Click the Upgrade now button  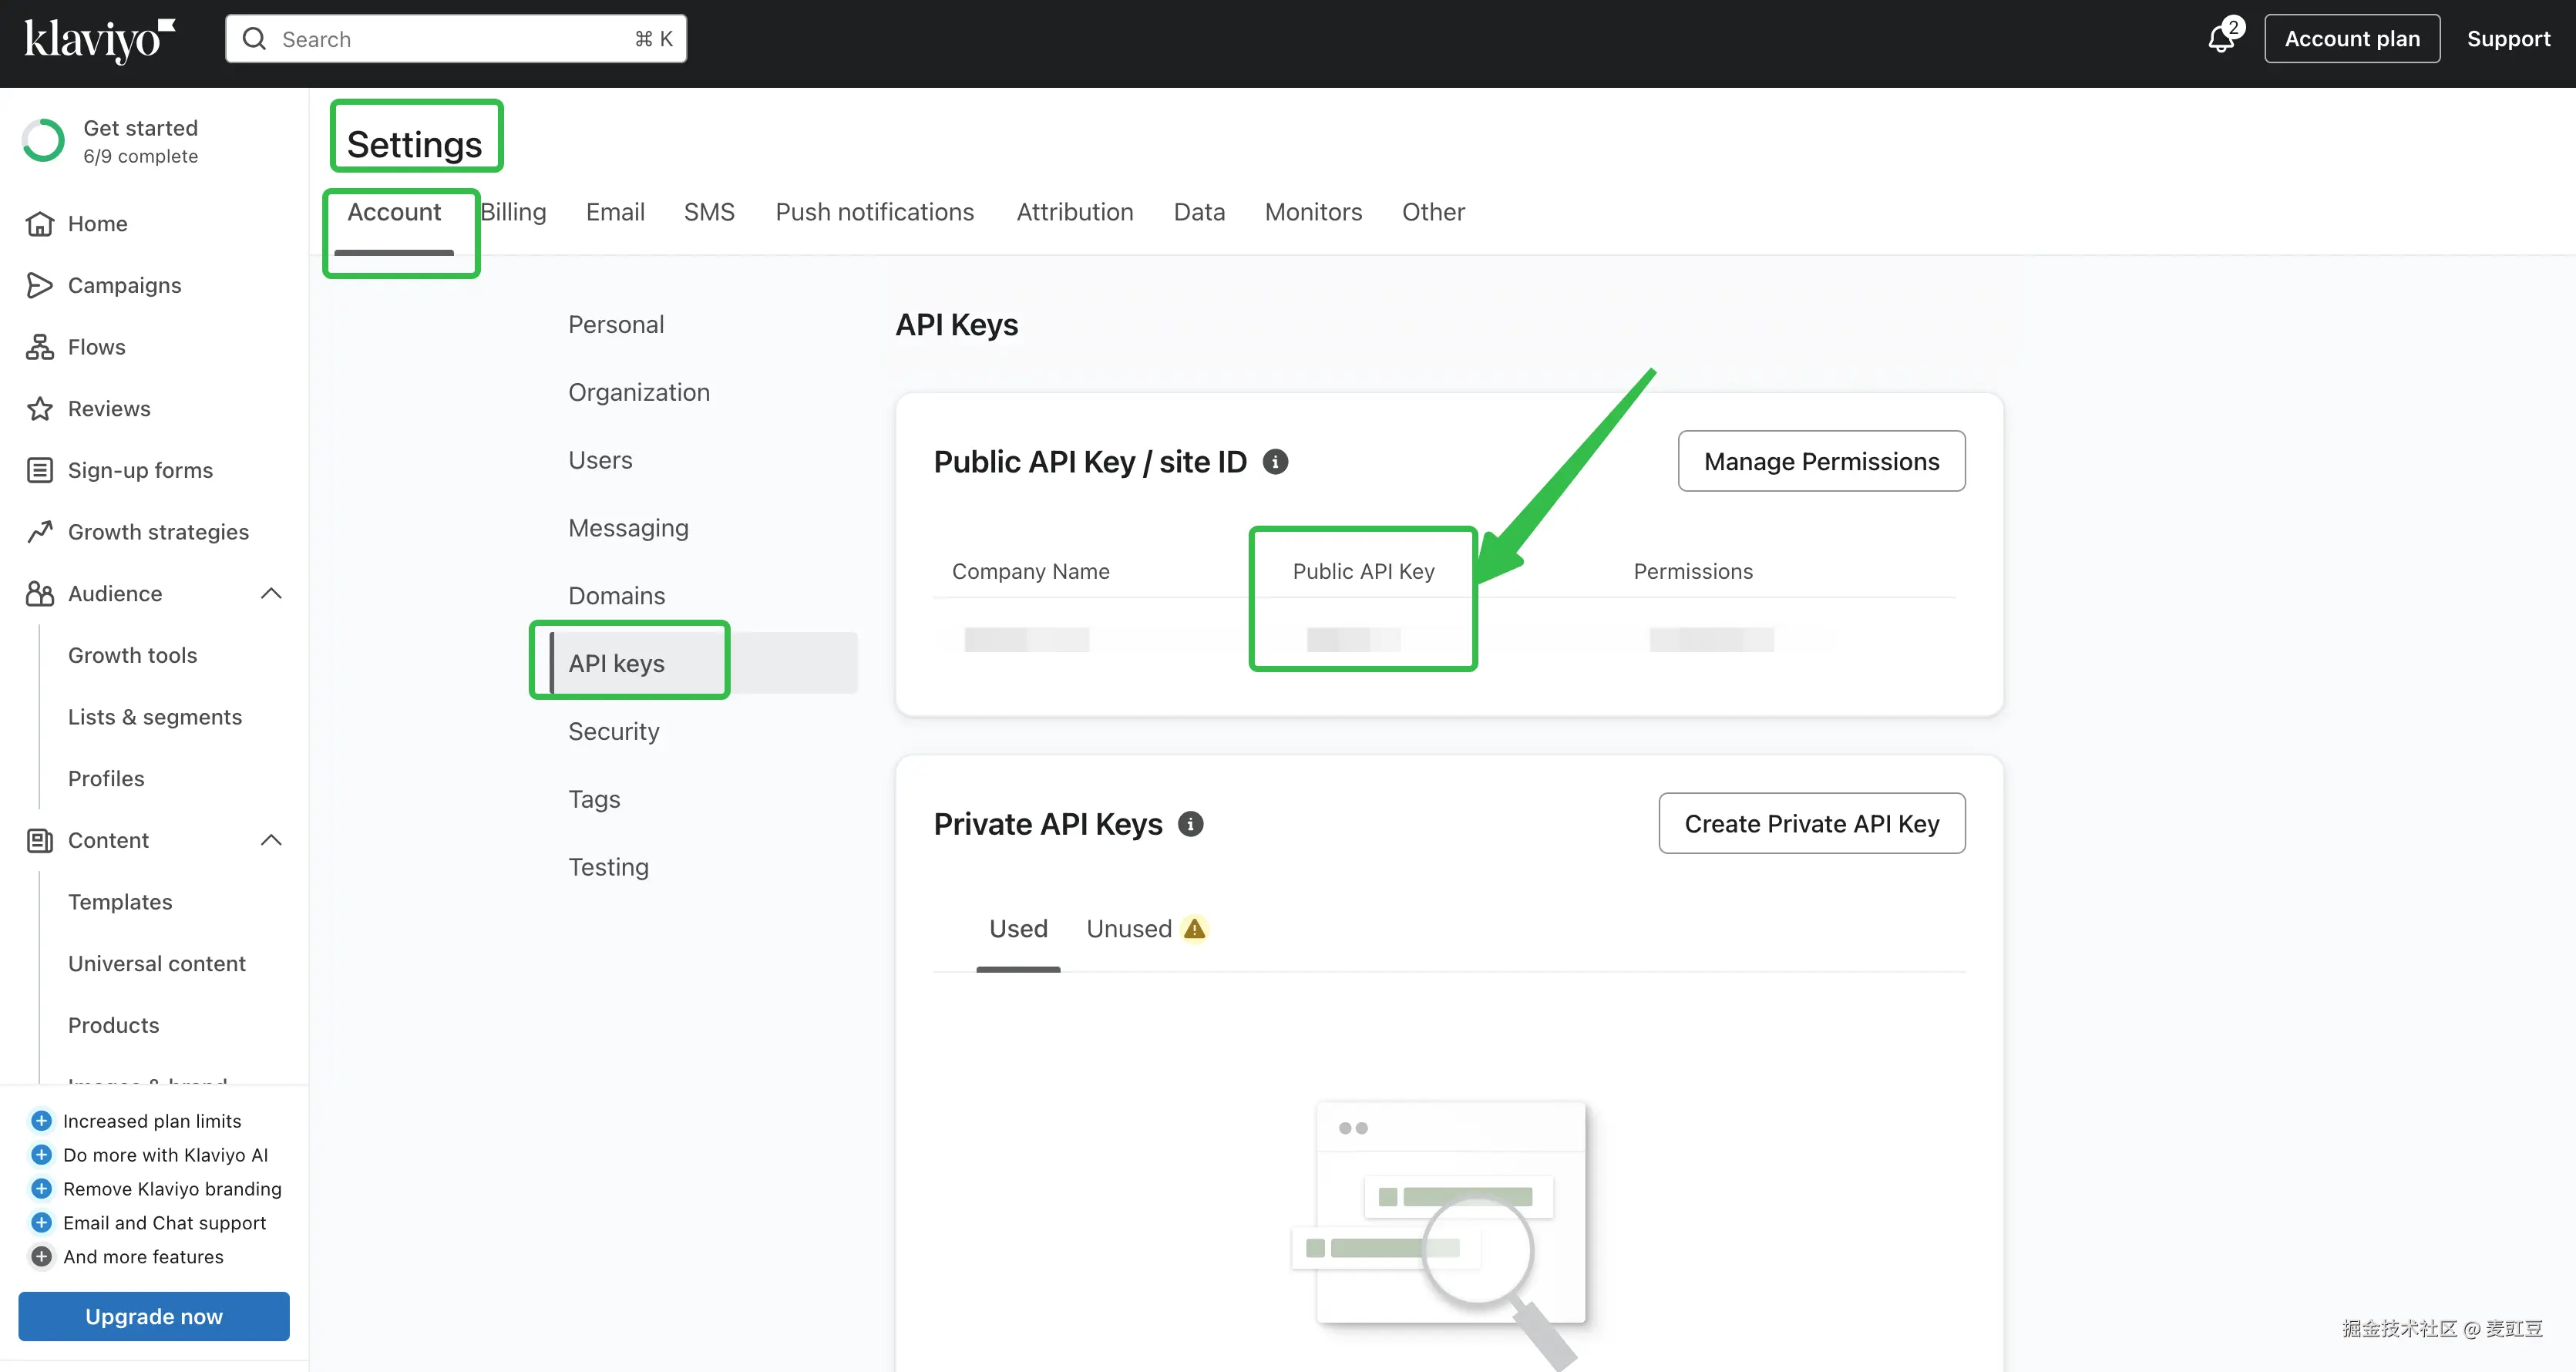pos(154,1317)
